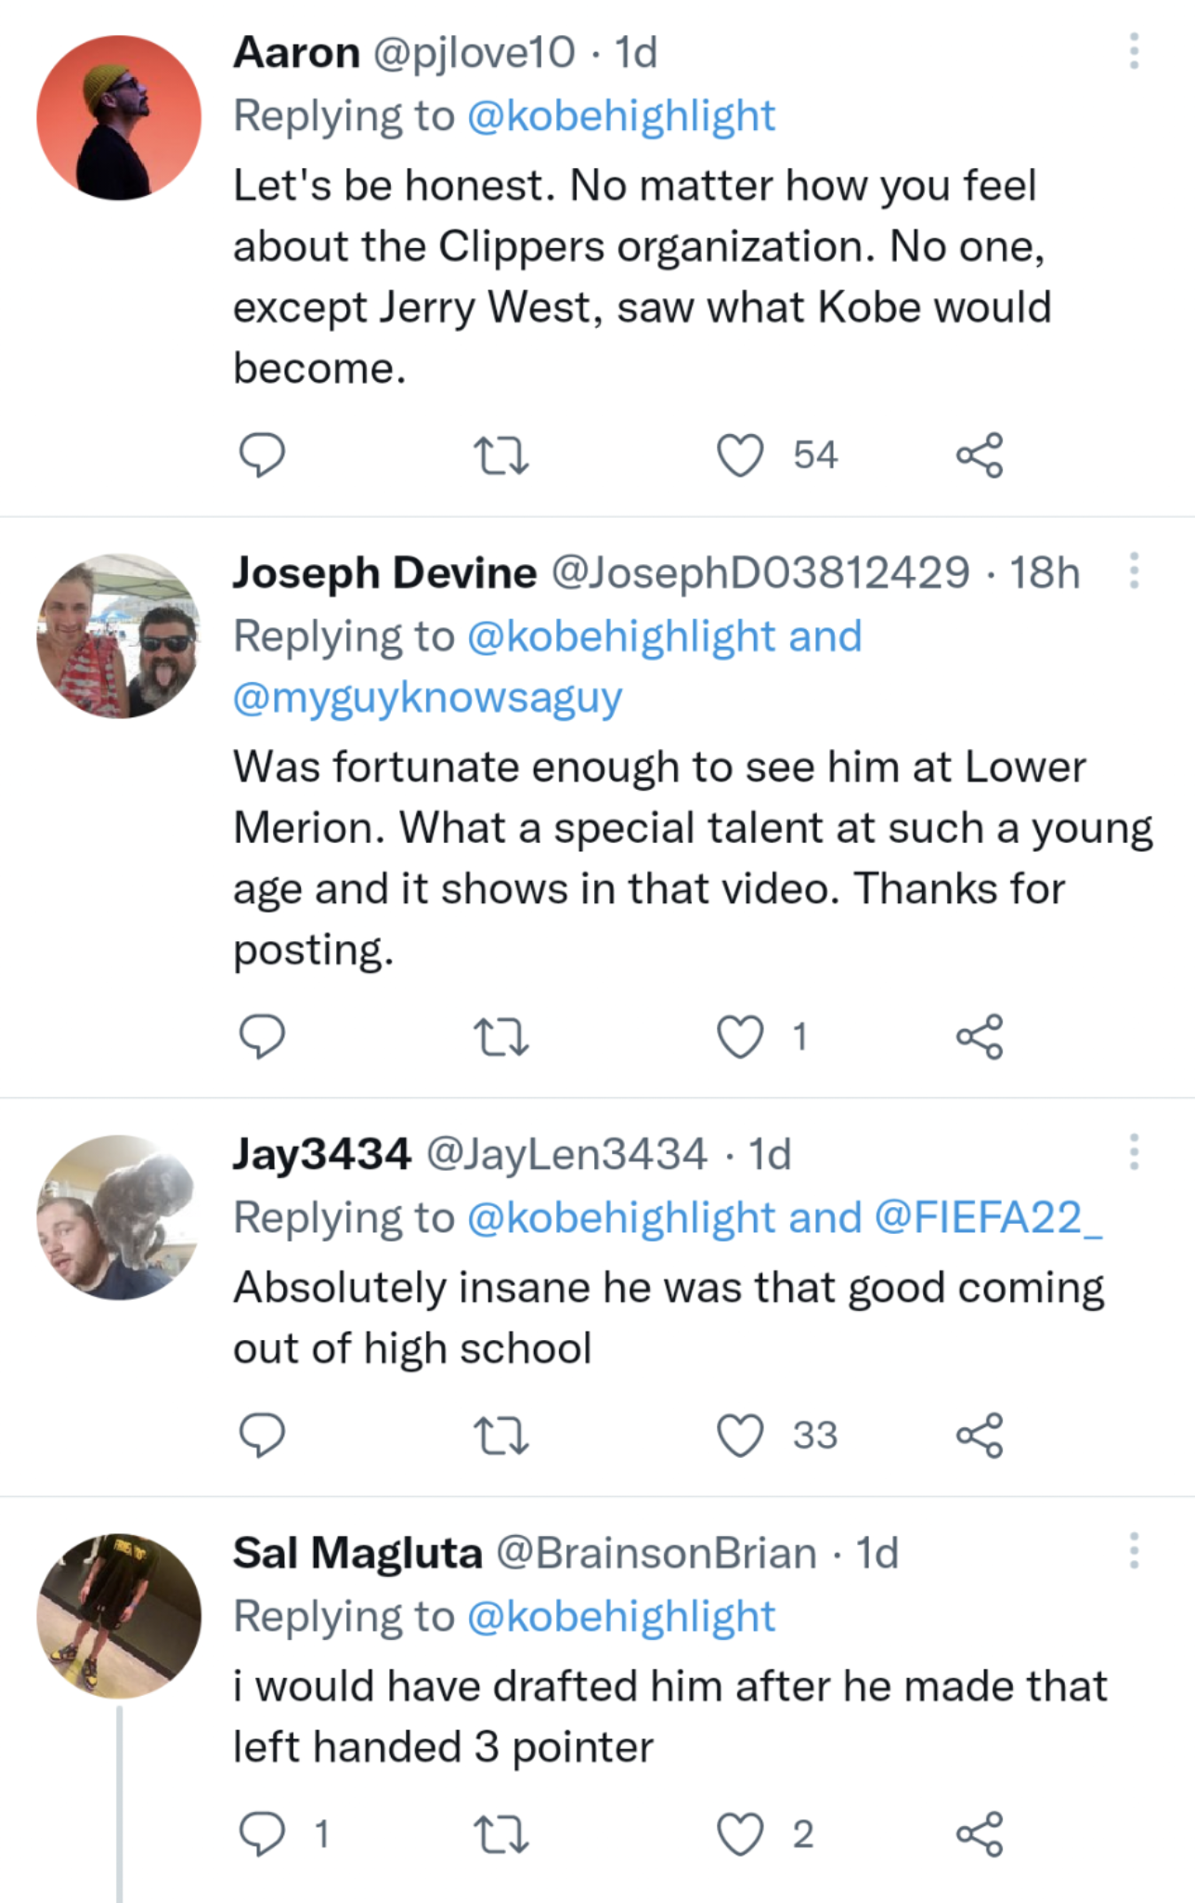This screenshot has width=1195, height=1903.
Task: View Aaron's profile picture
Action: click(119, 118)
